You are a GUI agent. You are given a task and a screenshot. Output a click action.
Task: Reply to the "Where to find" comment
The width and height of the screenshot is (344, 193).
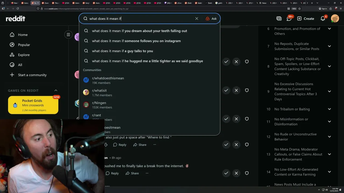pyautogui.click(x=120, y=145)
